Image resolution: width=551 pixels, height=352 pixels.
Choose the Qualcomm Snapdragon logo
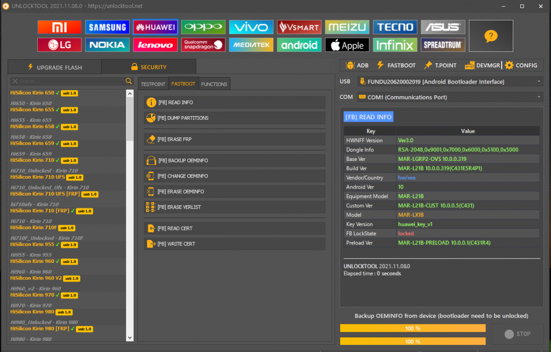(x=203, y=45)
